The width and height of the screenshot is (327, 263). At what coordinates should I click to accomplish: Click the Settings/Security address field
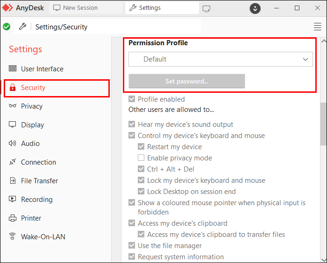[x=117, y=27]
